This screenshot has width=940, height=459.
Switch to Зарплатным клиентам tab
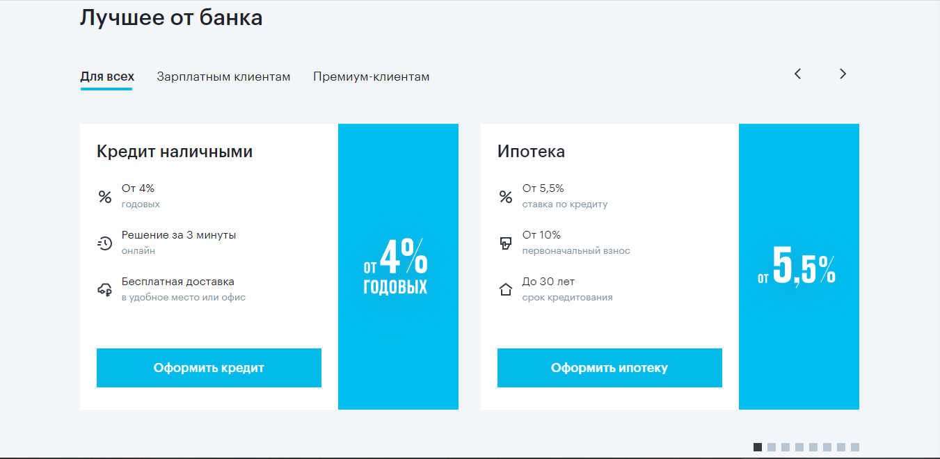point(223,76)
